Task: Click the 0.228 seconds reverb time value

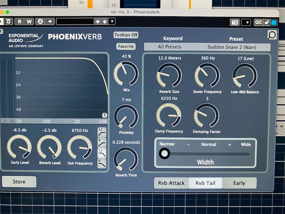Action: pos(126,142)
